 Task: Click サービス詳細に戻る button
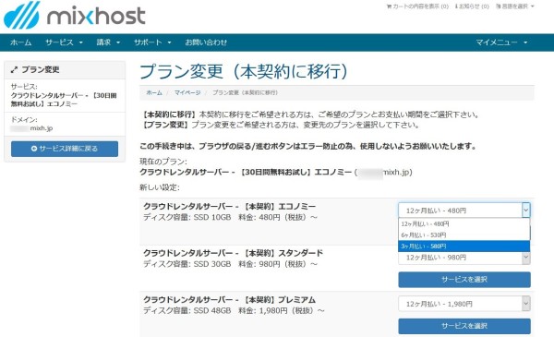[65, 149]
